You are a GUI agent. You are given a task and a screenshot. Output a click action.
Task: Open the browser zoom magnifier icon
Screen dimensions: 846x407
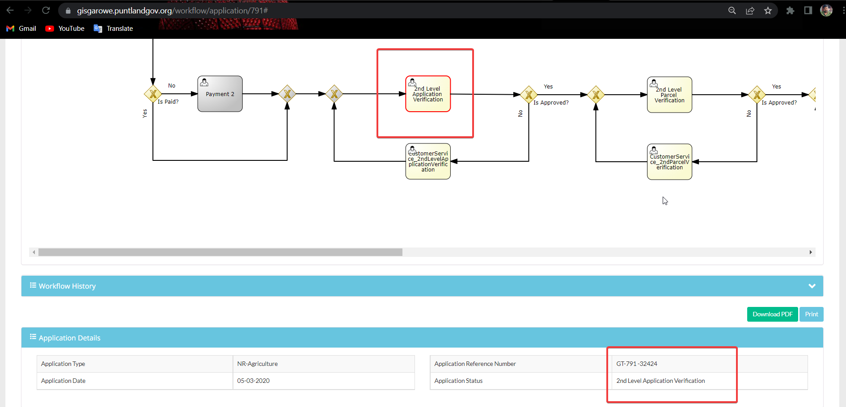point(732,11)
